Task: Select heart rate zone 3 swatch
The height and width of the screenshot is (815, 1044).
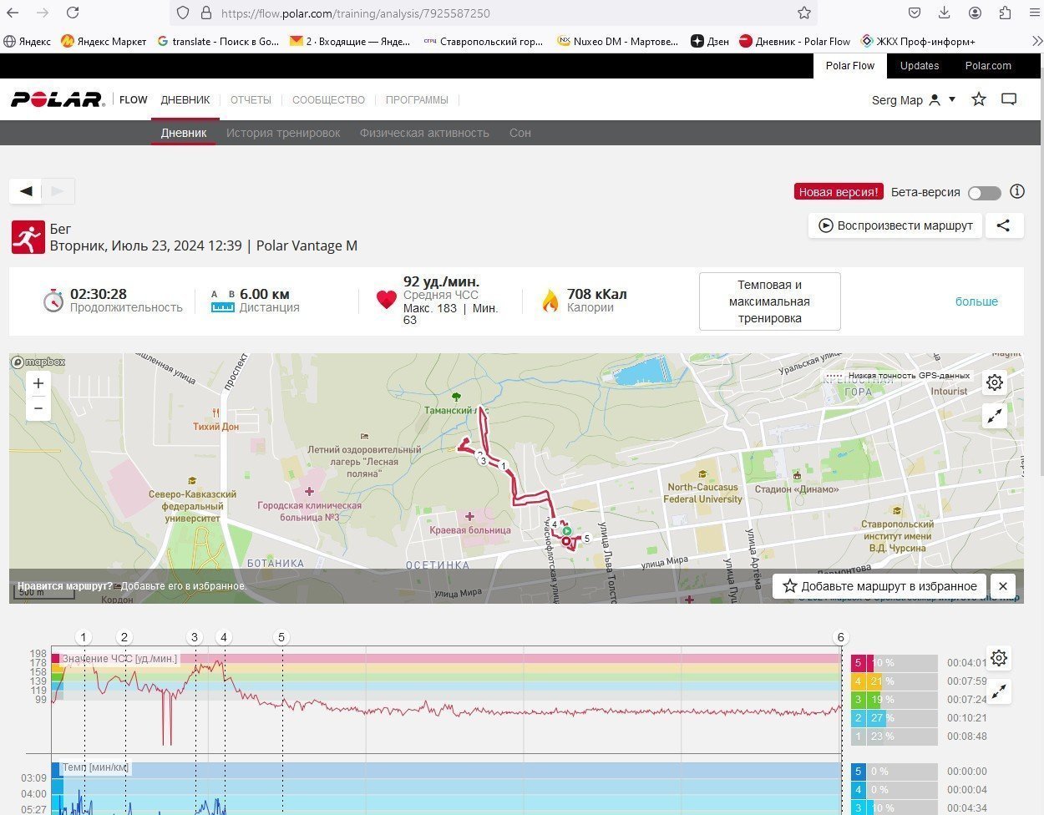Action: tap(858, 700)
